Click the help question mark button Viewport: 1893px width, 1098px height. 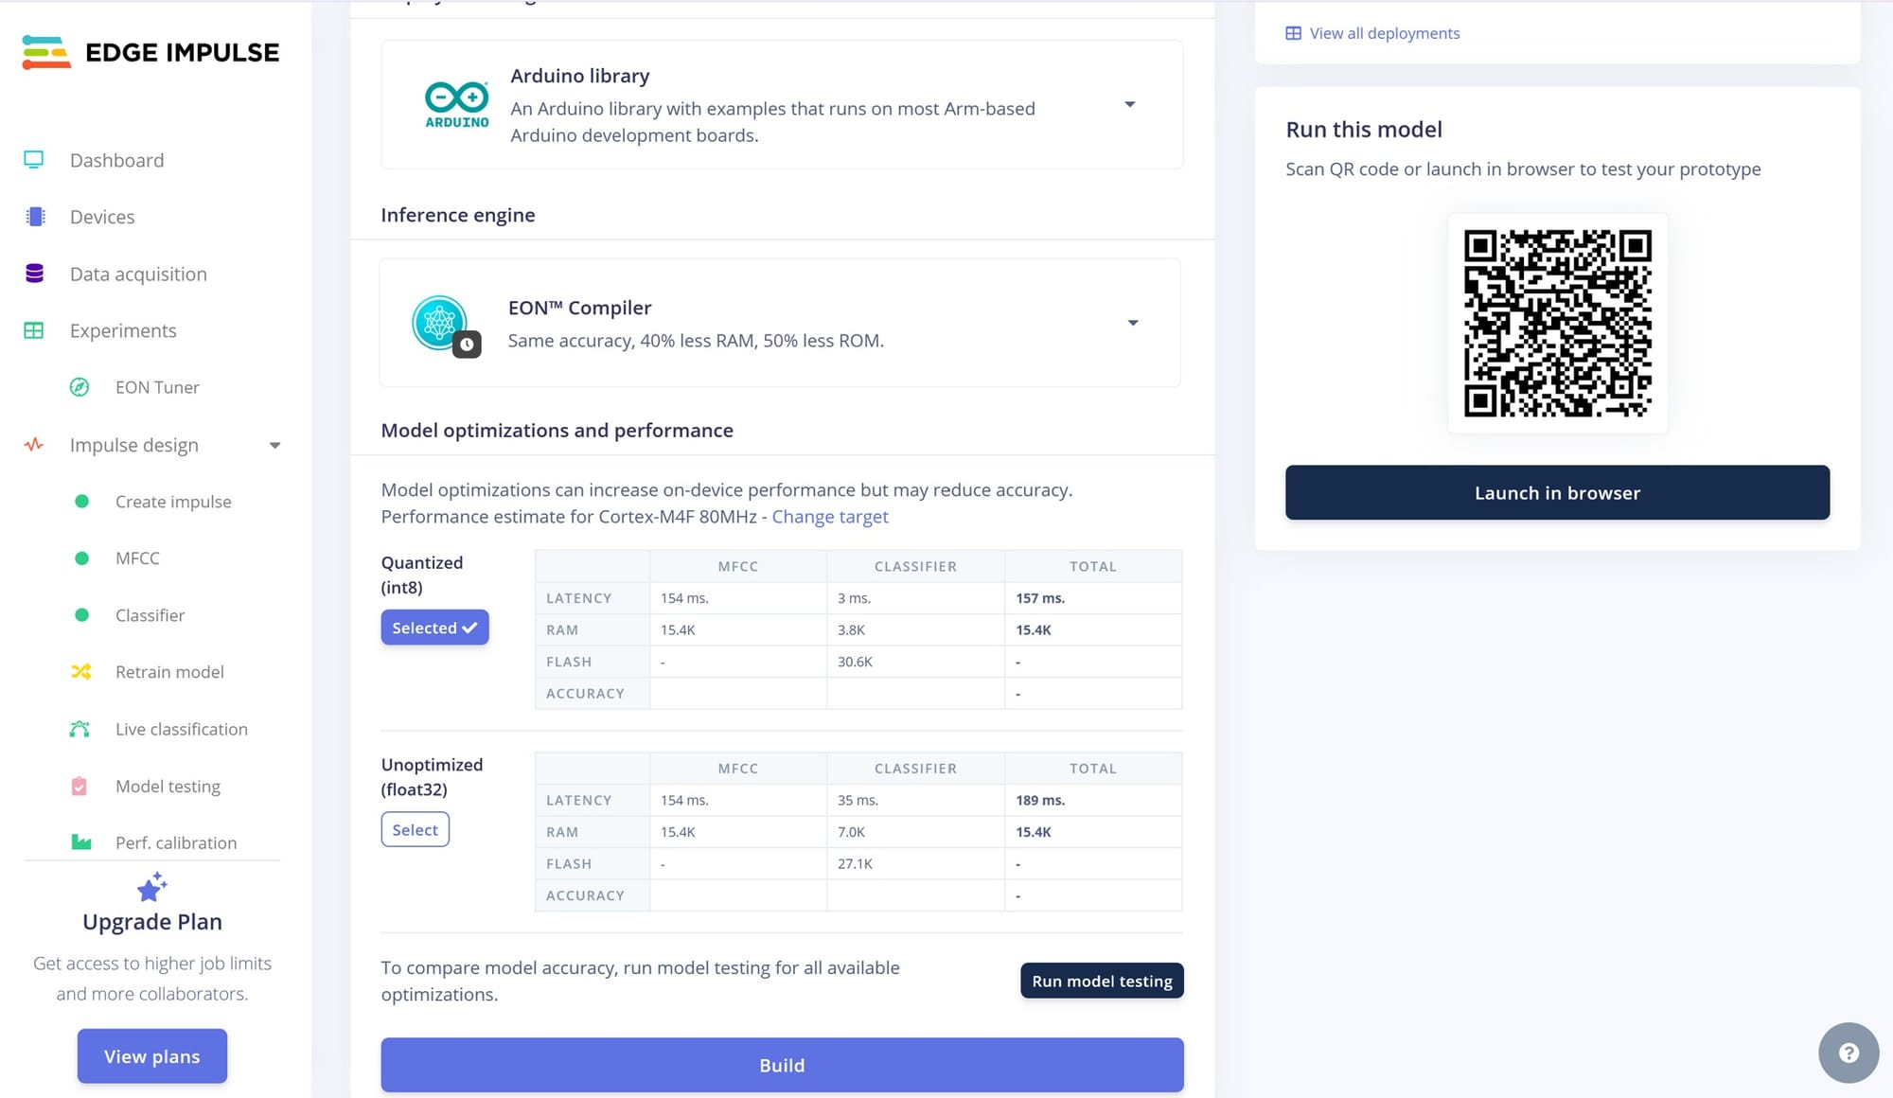[1849, 1053]
